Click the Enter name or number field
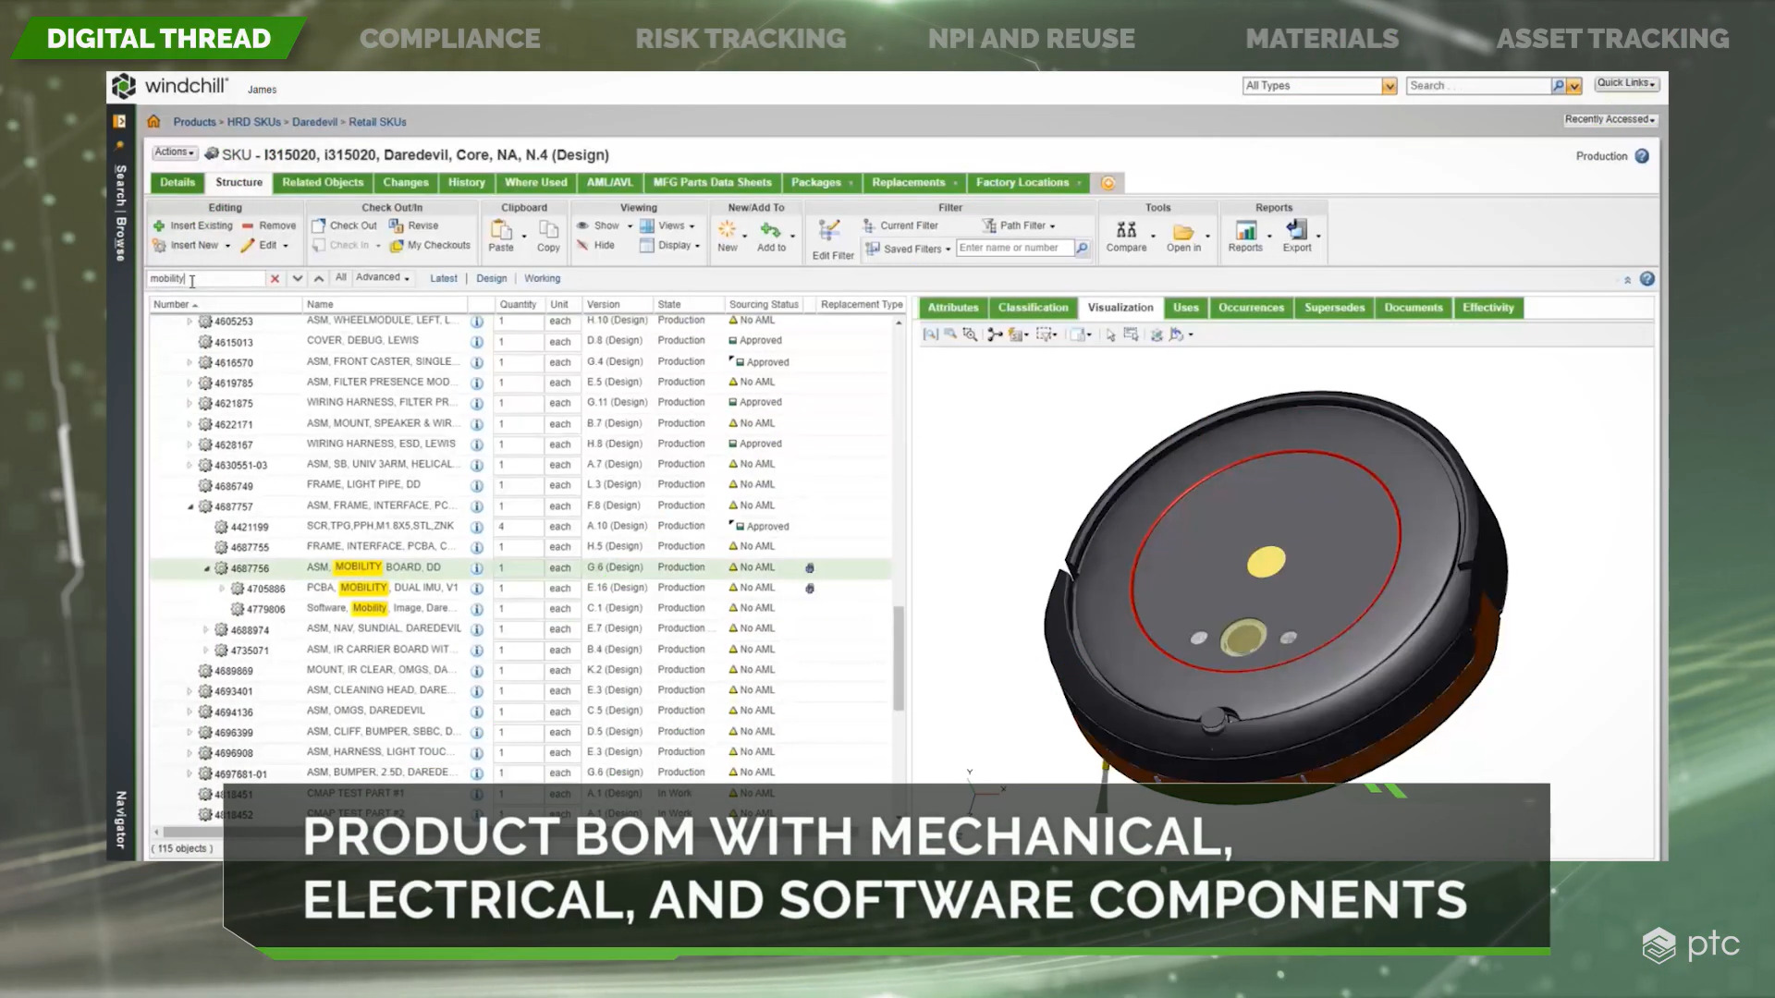 point(1015,248)
